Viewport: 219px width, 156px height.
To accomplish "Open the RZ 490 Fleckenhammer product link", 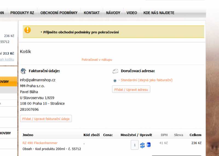I will [40, 143].
